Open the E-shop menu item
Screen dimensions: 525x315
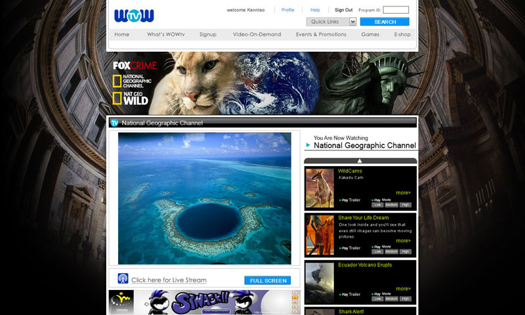coord(402,34)
